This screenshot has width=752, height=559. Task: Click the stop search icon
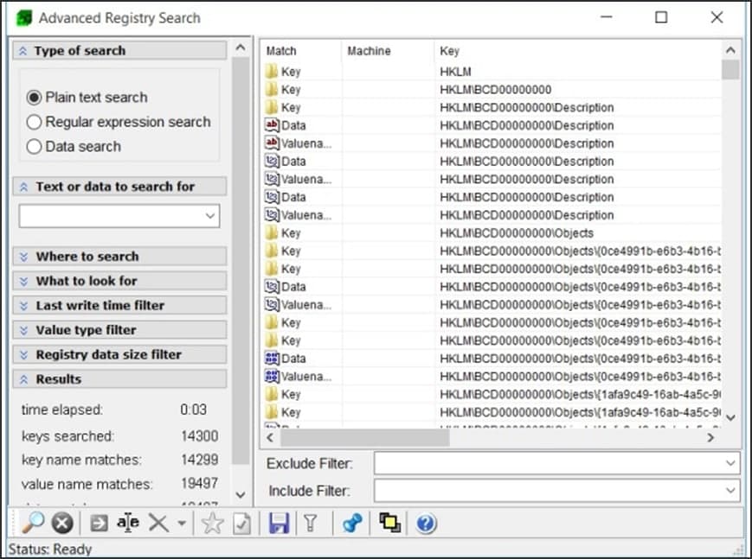point(60,523)
